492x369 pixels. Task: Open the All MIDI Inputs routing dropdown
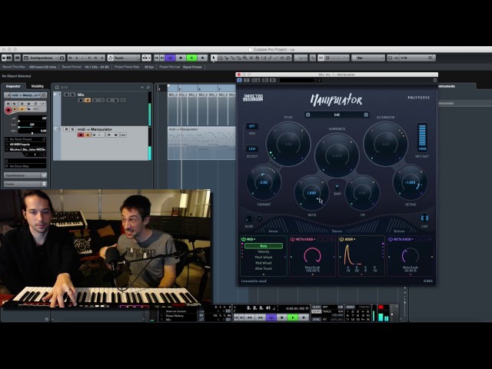pos(25,145)
